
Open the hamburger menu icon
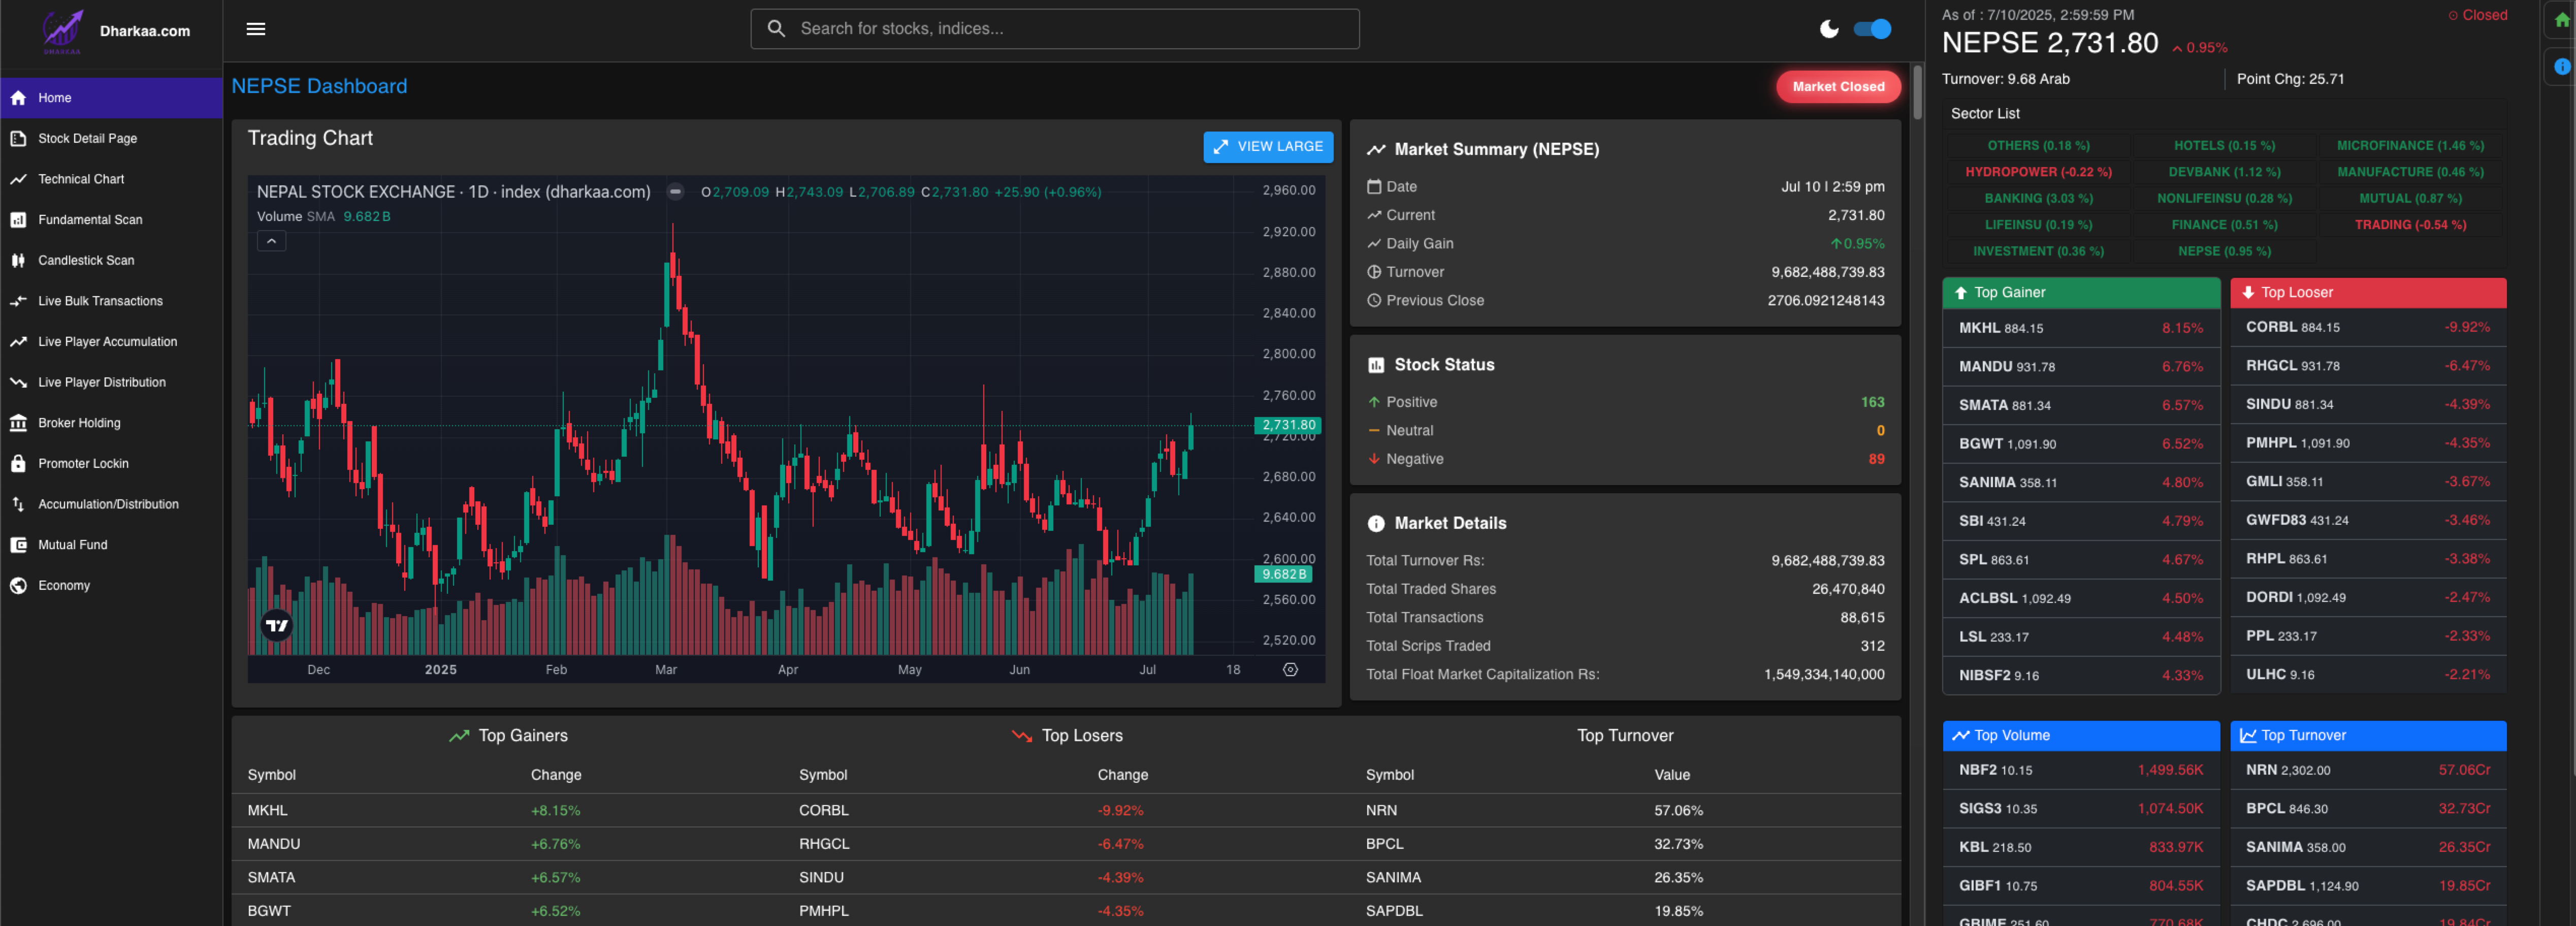coord(256,29)
